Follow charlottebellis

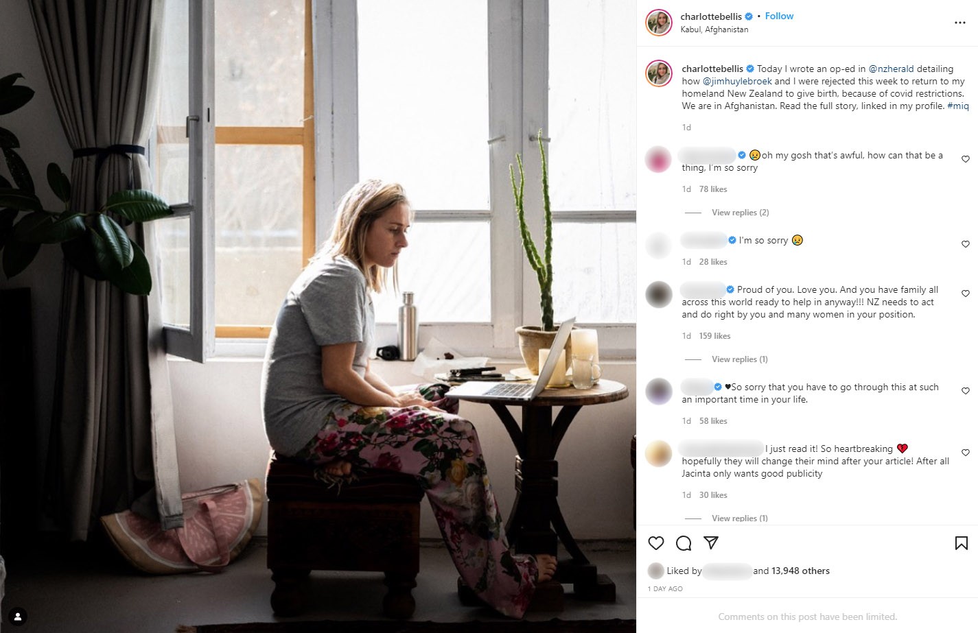click(779, 16)
